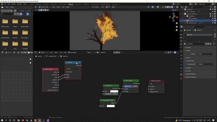Toggle Clamp checkbox on Divide node
This screenshot has height=122, width=217.
tap(67, 72)
